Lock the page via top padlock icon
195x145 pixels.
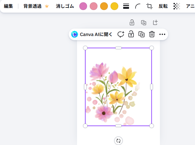(x=132, y=22)
